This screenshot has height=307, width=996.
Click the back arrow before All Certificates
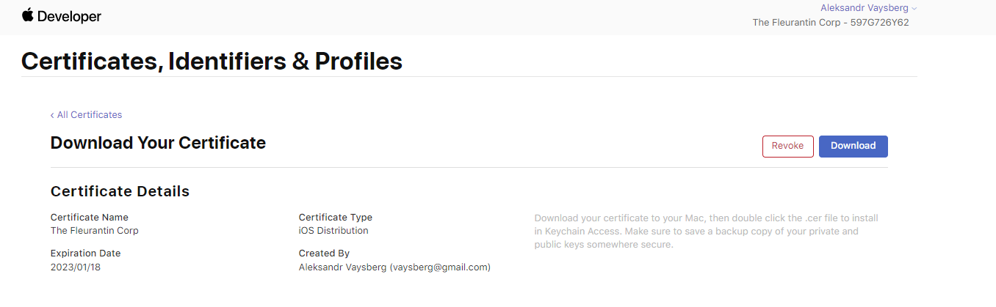point(52,115)
